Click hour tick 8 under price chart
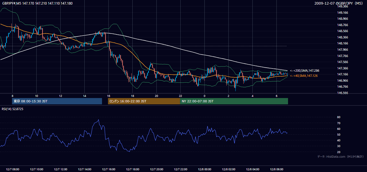Screen dimensions: 367x172 click(x=12, y=96)
